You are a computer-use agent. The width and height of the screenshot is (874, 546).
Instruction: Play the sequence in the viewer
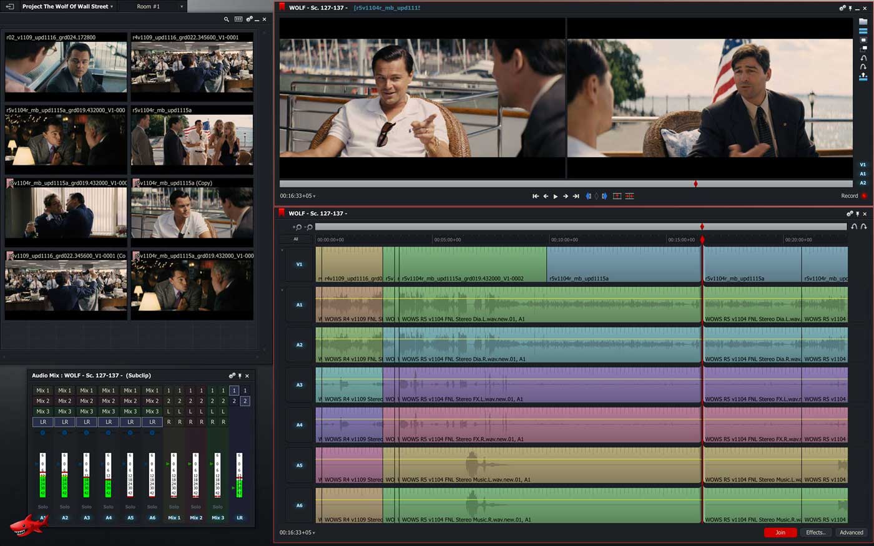(556, 196)
